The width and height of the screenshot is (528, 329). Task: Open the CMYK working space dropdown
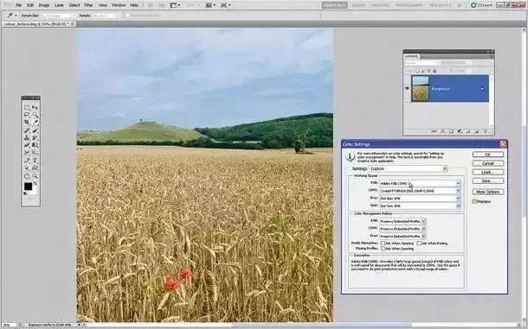click(420, 191)
